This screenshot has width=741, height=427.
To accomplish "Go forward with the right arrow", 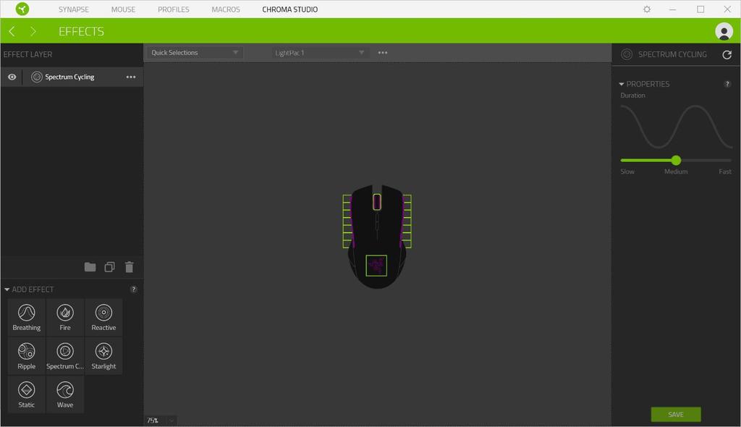I will [33, 31].
